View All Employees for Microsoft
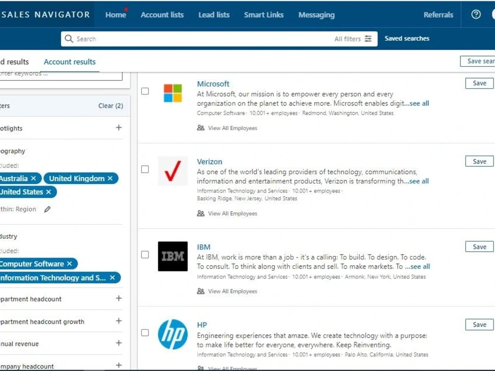 point(232,128)
